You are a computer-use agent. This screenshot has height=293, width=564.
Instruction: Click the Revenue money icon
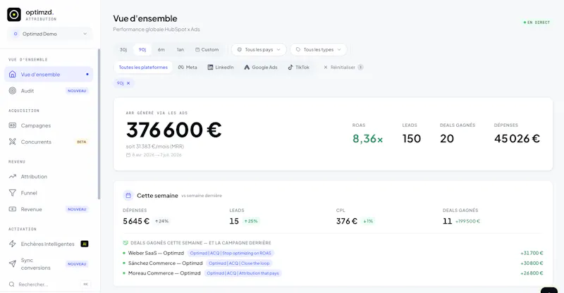[13, 209]
